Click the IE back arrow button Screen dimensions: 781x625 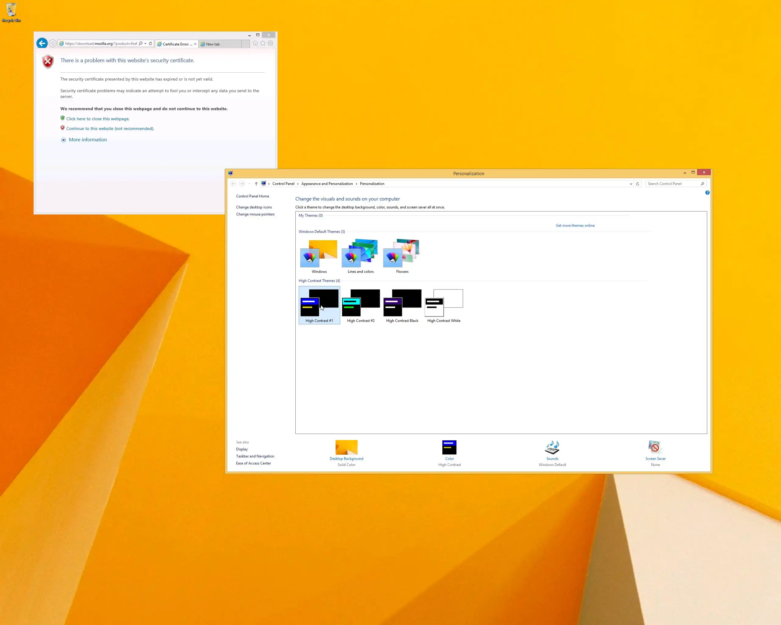[42, 43]
